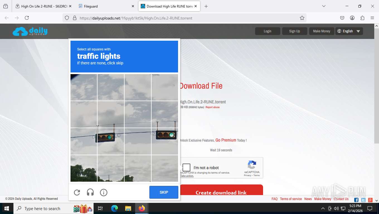Open the reCAPTCHA Terms link

[257, 176]
